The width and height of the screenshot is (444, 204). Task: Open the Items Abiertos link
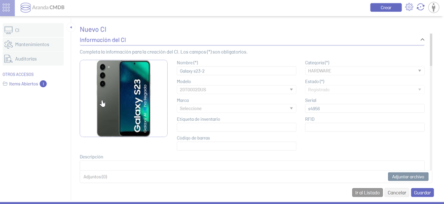24,84
